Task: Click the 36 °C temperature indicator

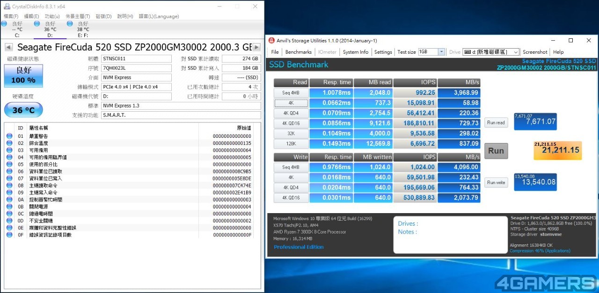Action: point(23,110)
